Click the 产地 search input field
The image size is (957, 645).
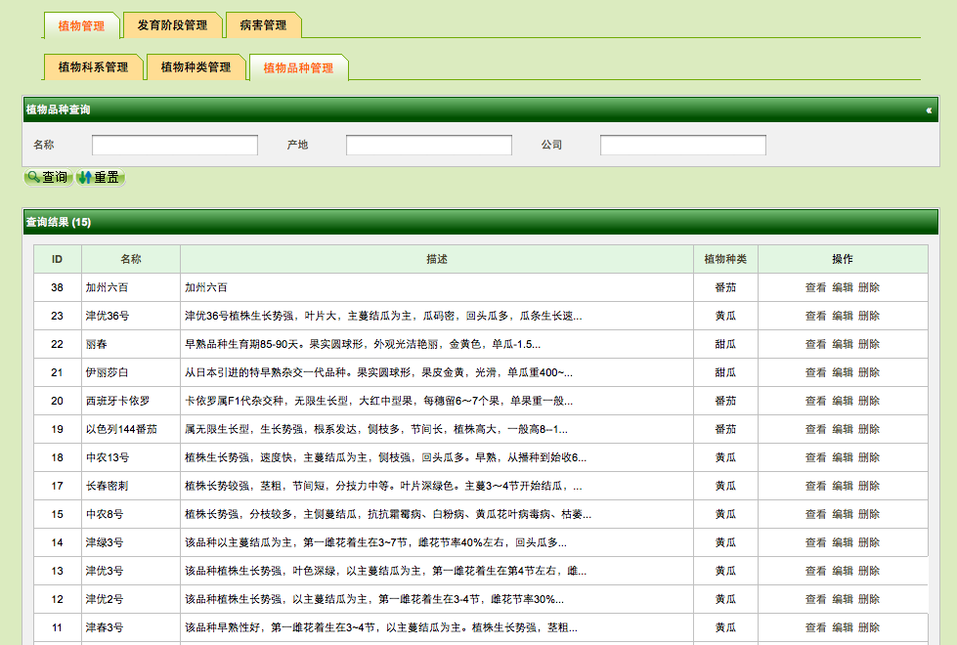click(428, 144)
